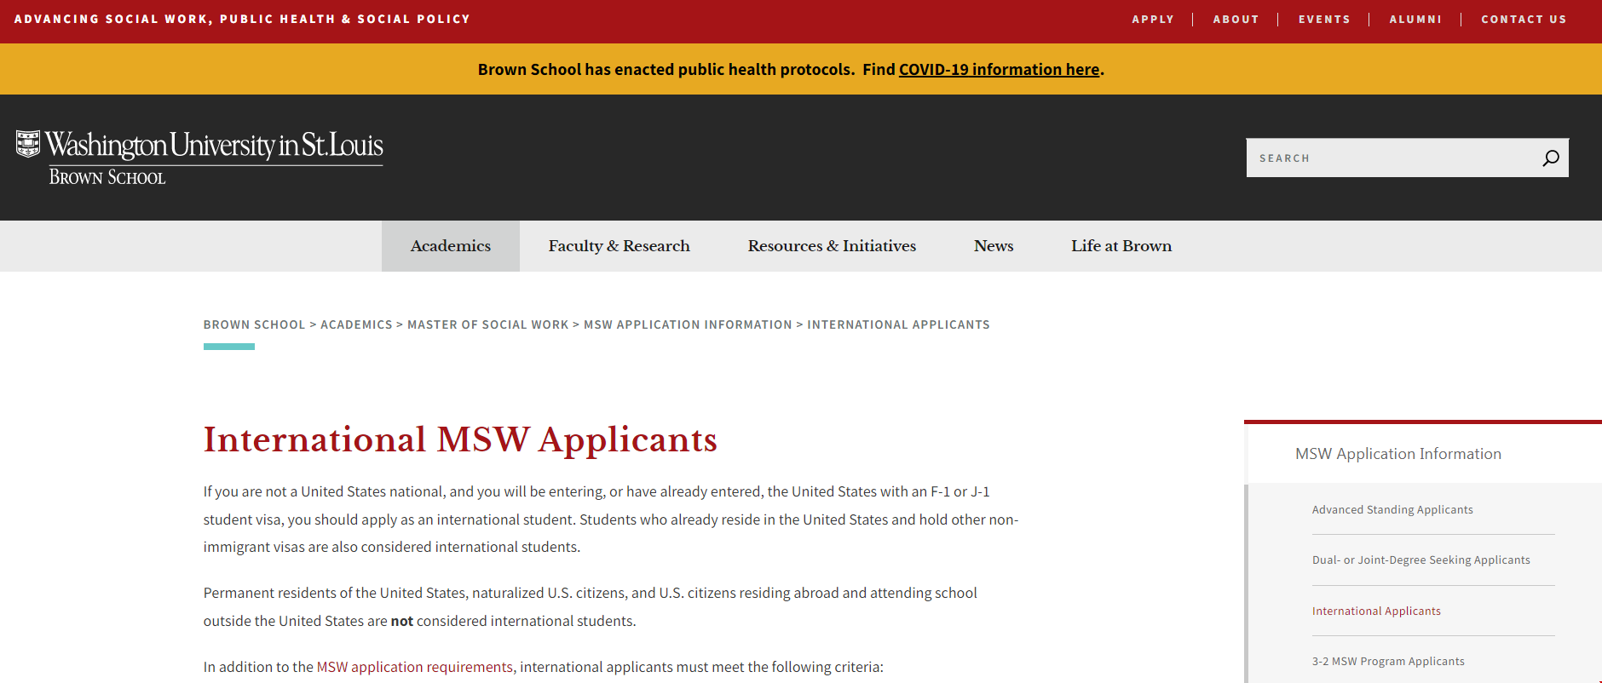Click the Washington University shield logo

pyautogui.click(x=28, y=144)
